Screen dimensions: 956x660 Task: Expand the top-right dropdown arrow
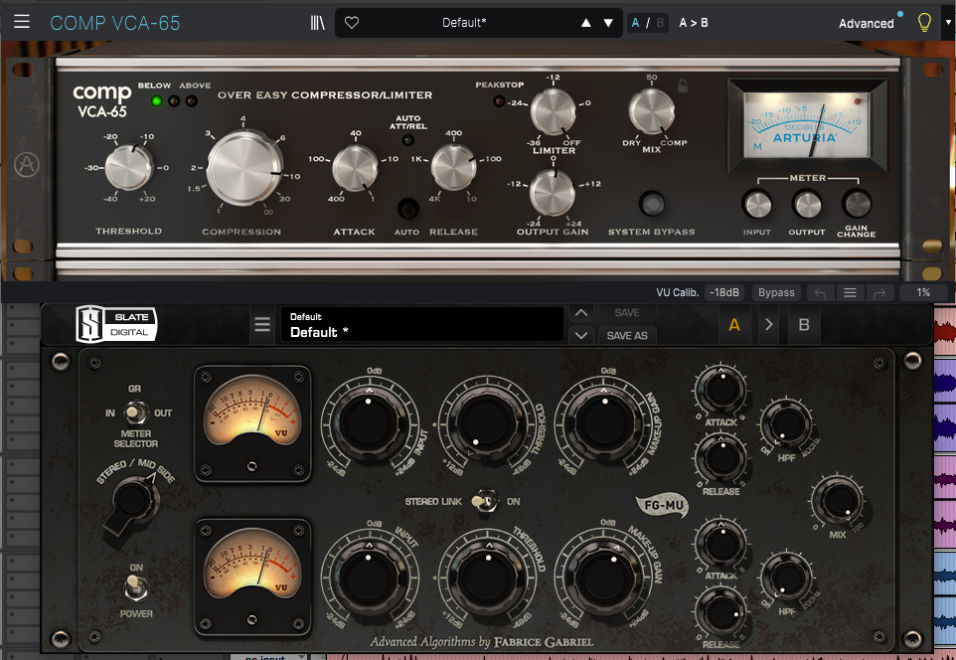[947, 23]
